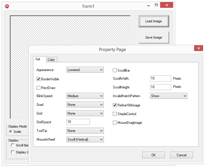The image size is (208, 167).
Task: Click the Load Image button
Action: click(153, 21)
